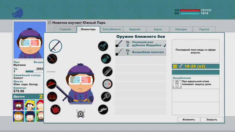Open the red hat headgear slot
This screenshot has height=132, width=235.
pos(51,84)
